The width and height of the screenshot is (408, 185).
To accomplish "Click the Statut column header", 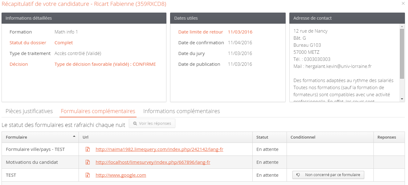I will pyautogui.click(x=262, y=137).
